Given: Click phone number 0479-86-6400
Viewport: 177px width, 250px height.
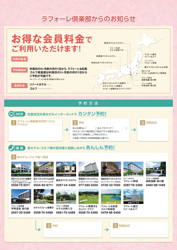Looking at the screenshot, I should pos(111,213).
